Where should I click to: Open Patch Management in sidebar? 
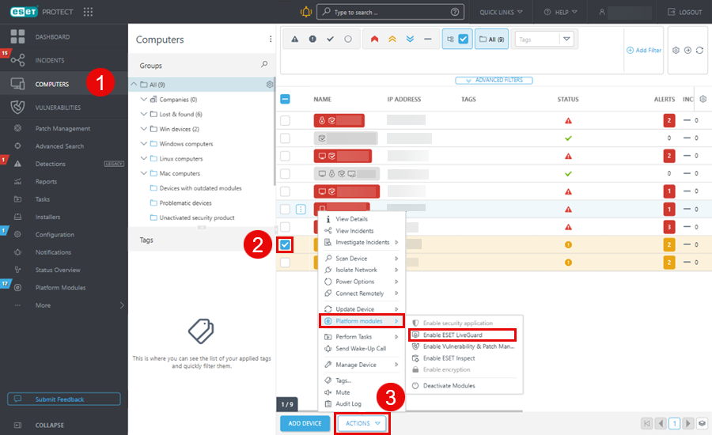(62, 128)
